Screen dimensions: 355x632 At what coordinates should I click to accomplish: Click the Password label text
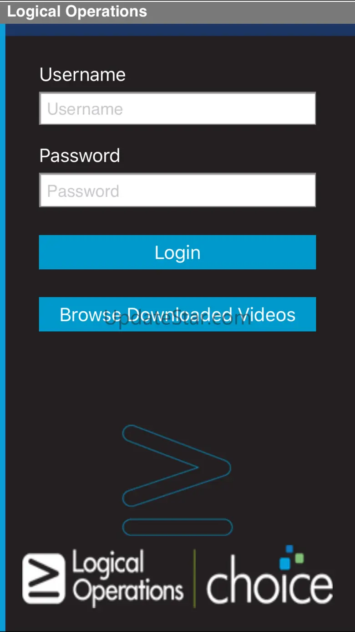(x=80, y=156)
